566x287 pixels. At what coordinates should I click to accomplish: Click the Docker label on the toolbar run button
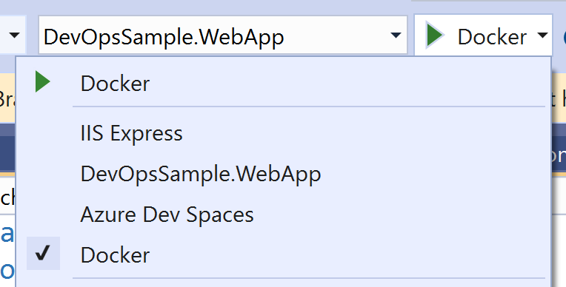tap(492, 37)
